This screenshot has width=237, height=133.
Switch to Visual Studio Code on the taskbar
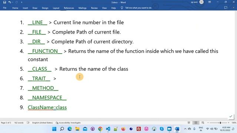point(108,129)
